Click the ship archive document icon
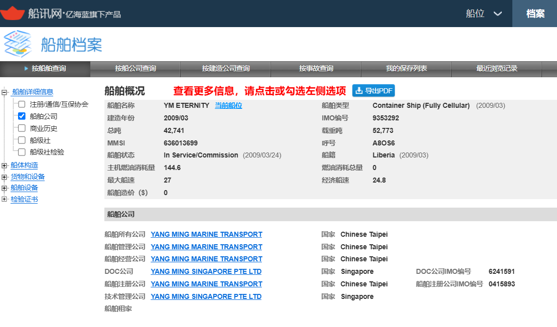The height and width of the screenshot is (327, 557). point(18,44)
